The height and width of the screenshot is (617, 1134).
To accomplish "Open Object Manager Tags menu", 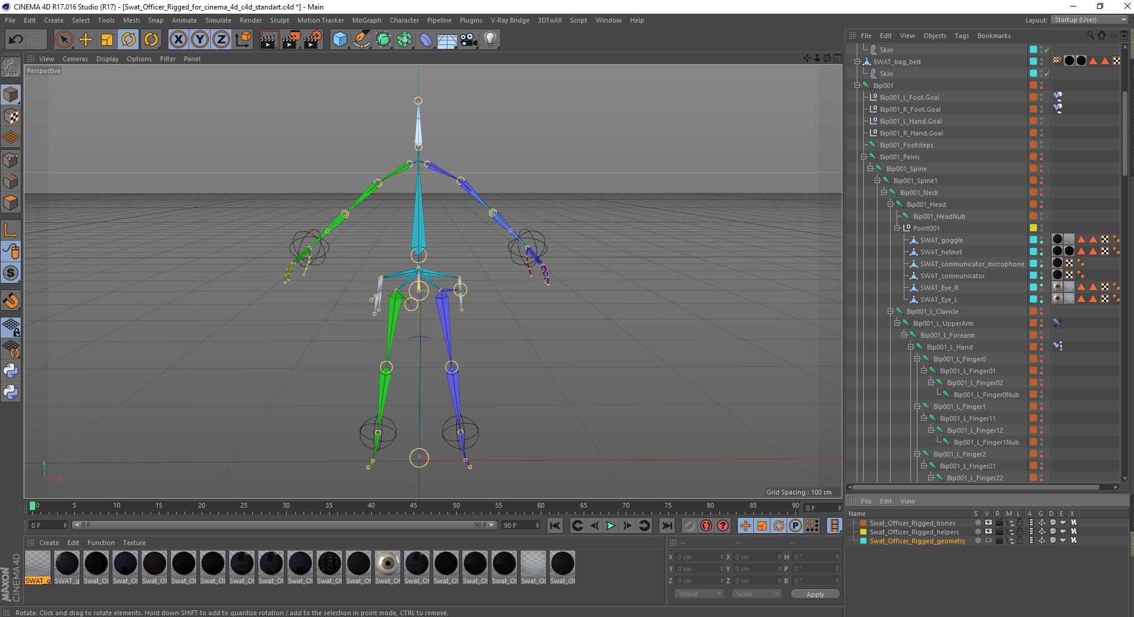I will click(961, 36).
